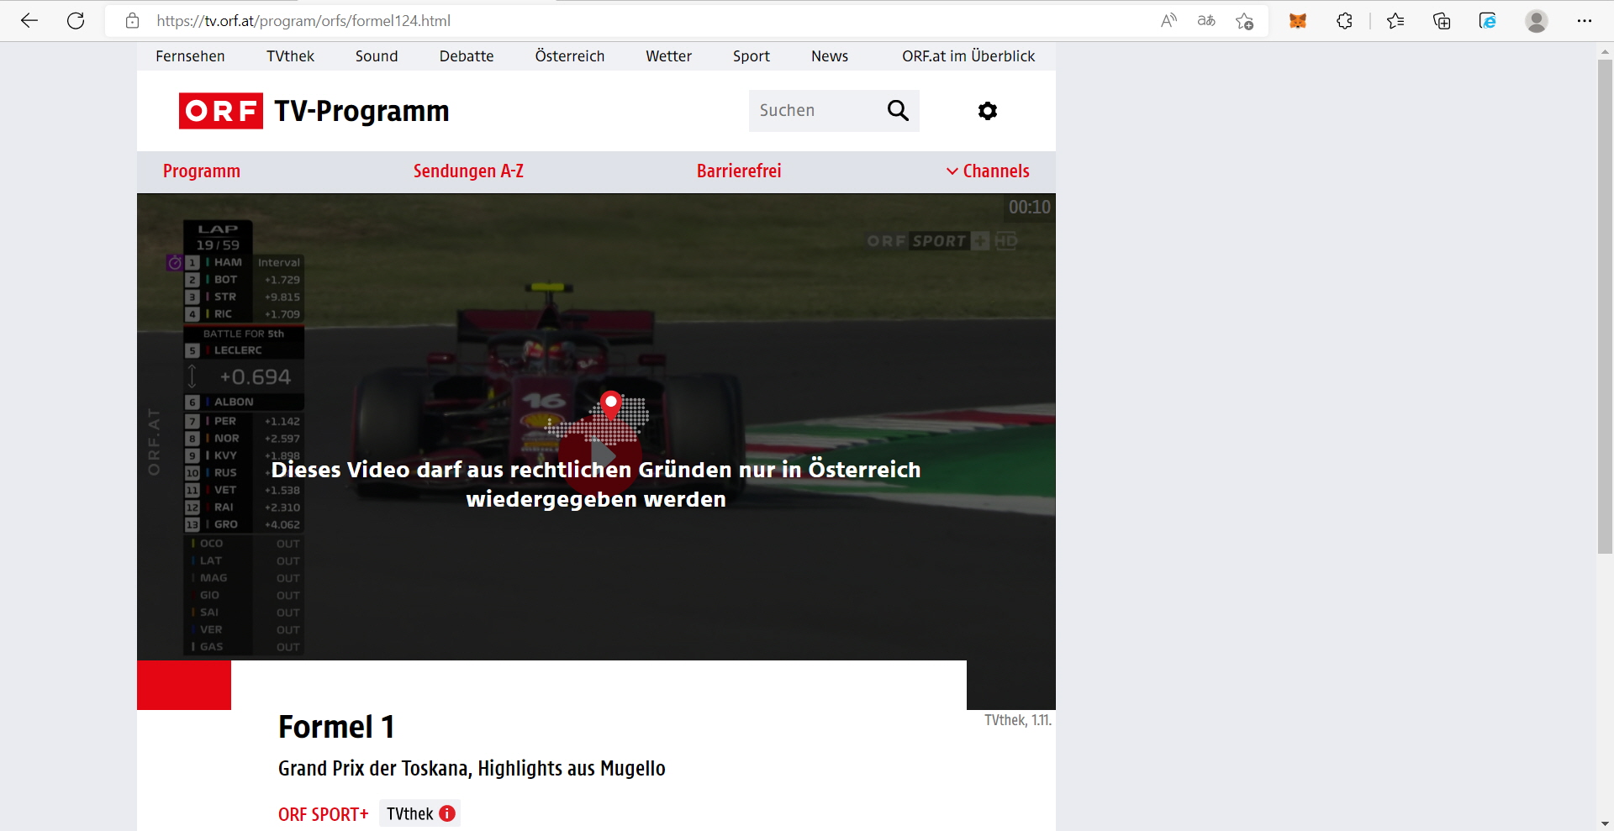Click the search magnifier icon
Image resolution: width=1614 pixels, height=831 pixels.
(x=898, y=110)
